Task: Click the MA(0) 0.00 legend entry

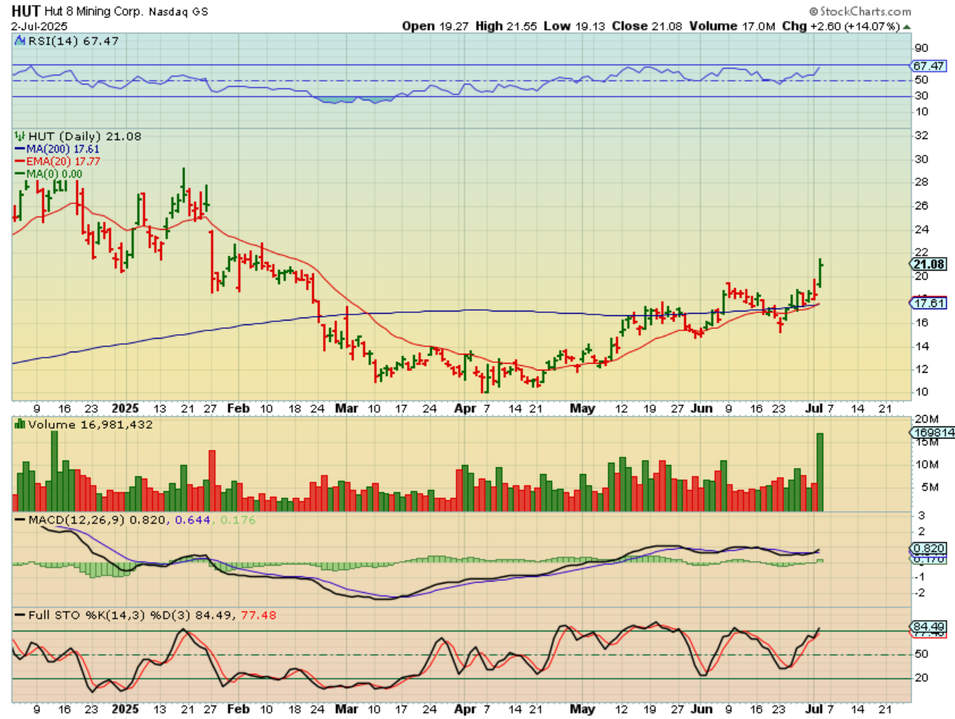Action: (x=49, y=173)
